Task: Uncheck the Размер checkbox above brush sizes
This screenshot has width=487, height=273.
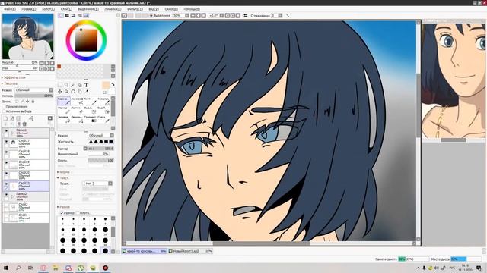Action: (x=62, y=213)
